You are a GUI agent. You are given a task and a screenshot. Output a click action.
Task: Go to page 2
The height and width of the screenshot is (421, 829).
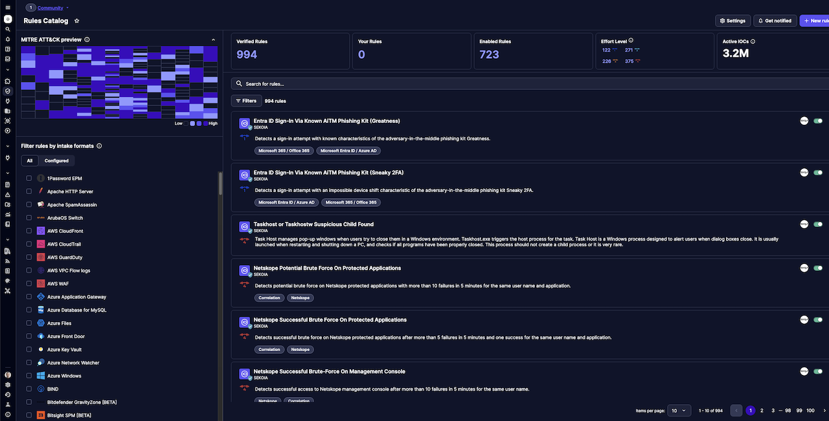[x=762, y=411]
